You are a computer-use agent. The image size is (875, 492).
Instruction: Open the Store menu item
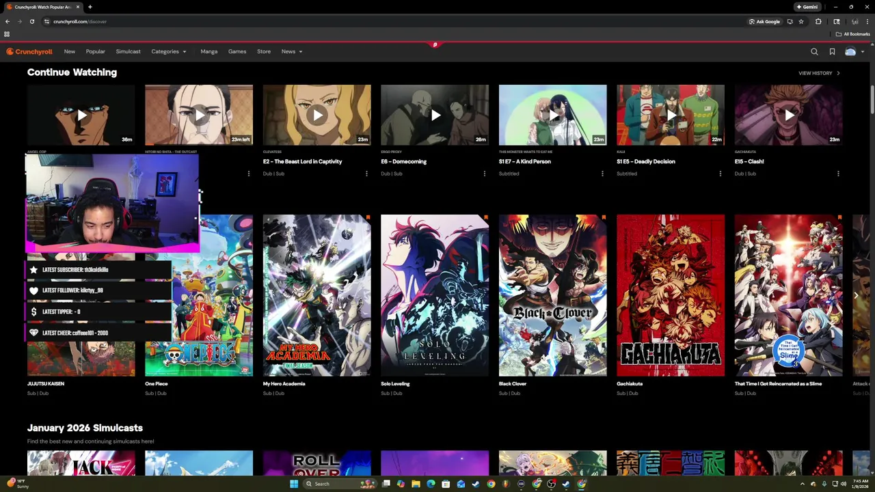[x=264, y=51]
